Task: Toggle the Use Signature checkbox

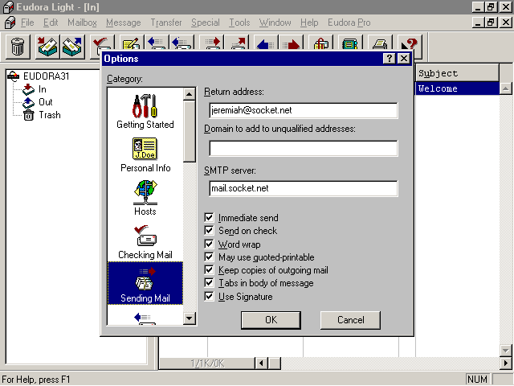Action: coord(209,296)
